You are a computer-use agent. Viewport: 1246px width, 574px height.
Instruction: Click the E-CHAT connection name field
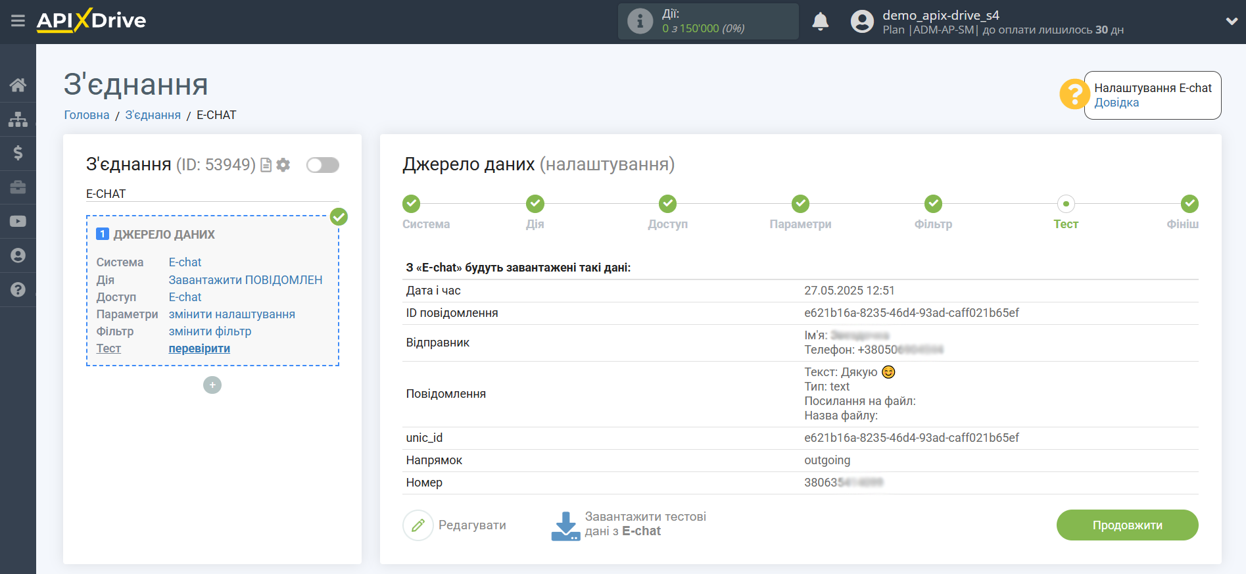212,194
